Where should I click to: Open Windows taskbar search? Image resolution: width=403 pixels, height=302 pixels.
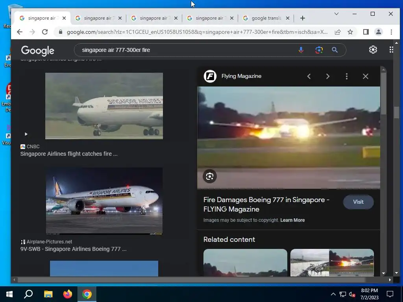point(28,294)
